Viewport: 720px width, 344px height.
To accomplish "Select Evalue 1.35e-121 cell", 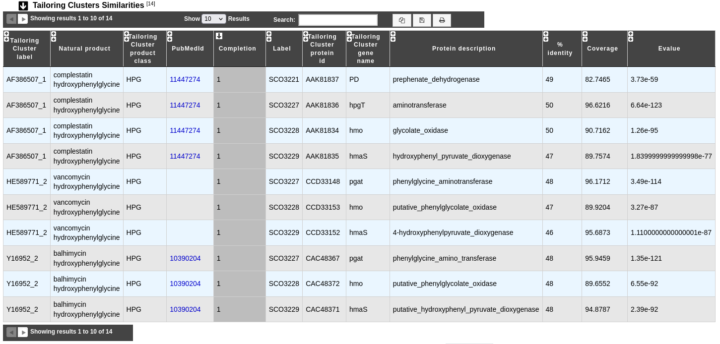I will [671, 258].
